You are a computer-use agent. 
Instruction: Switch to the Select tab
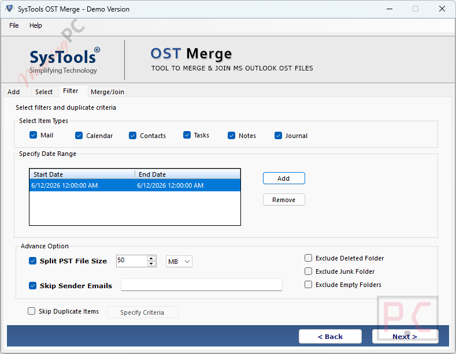pyautogui.click(x=44, y=92)
